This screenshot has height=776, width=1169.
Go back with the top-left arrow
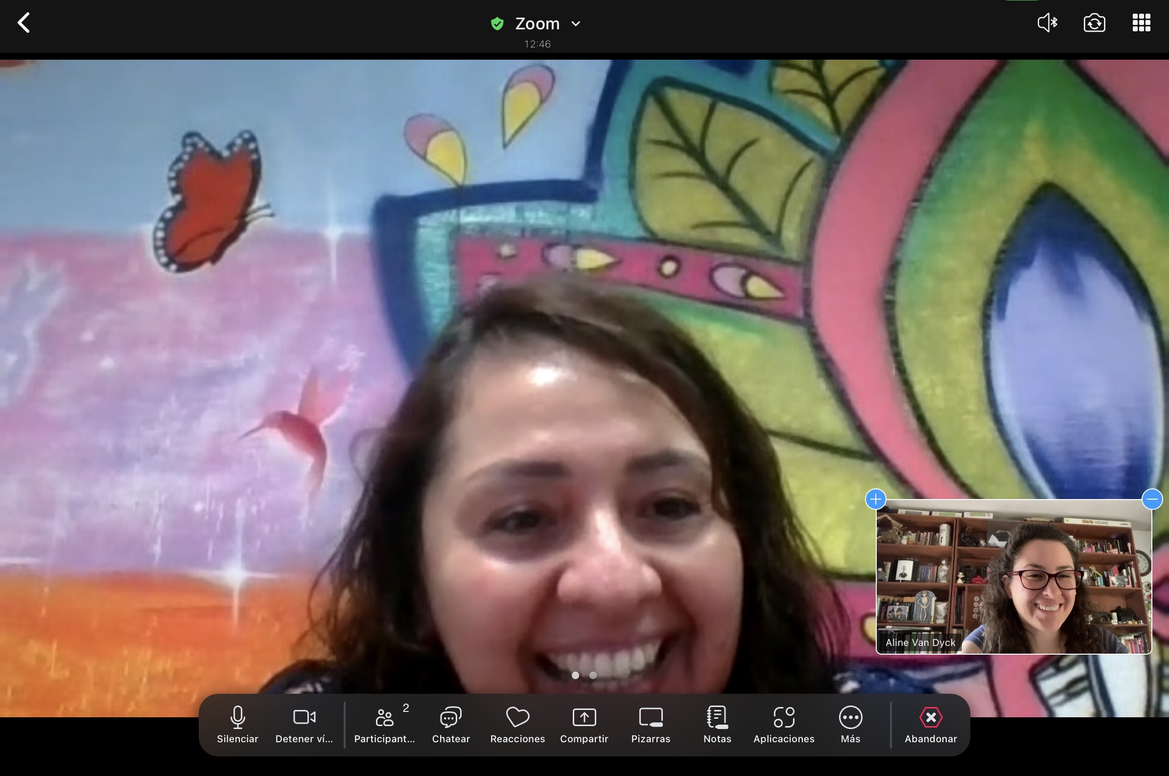(x=23, y=23)
